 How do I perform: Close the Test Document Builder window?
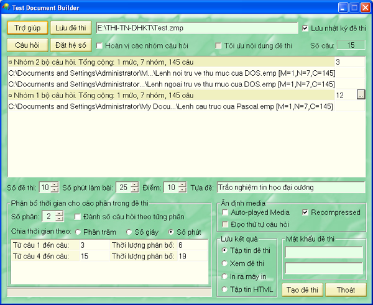pyautogui.click(x=366, y=7)
